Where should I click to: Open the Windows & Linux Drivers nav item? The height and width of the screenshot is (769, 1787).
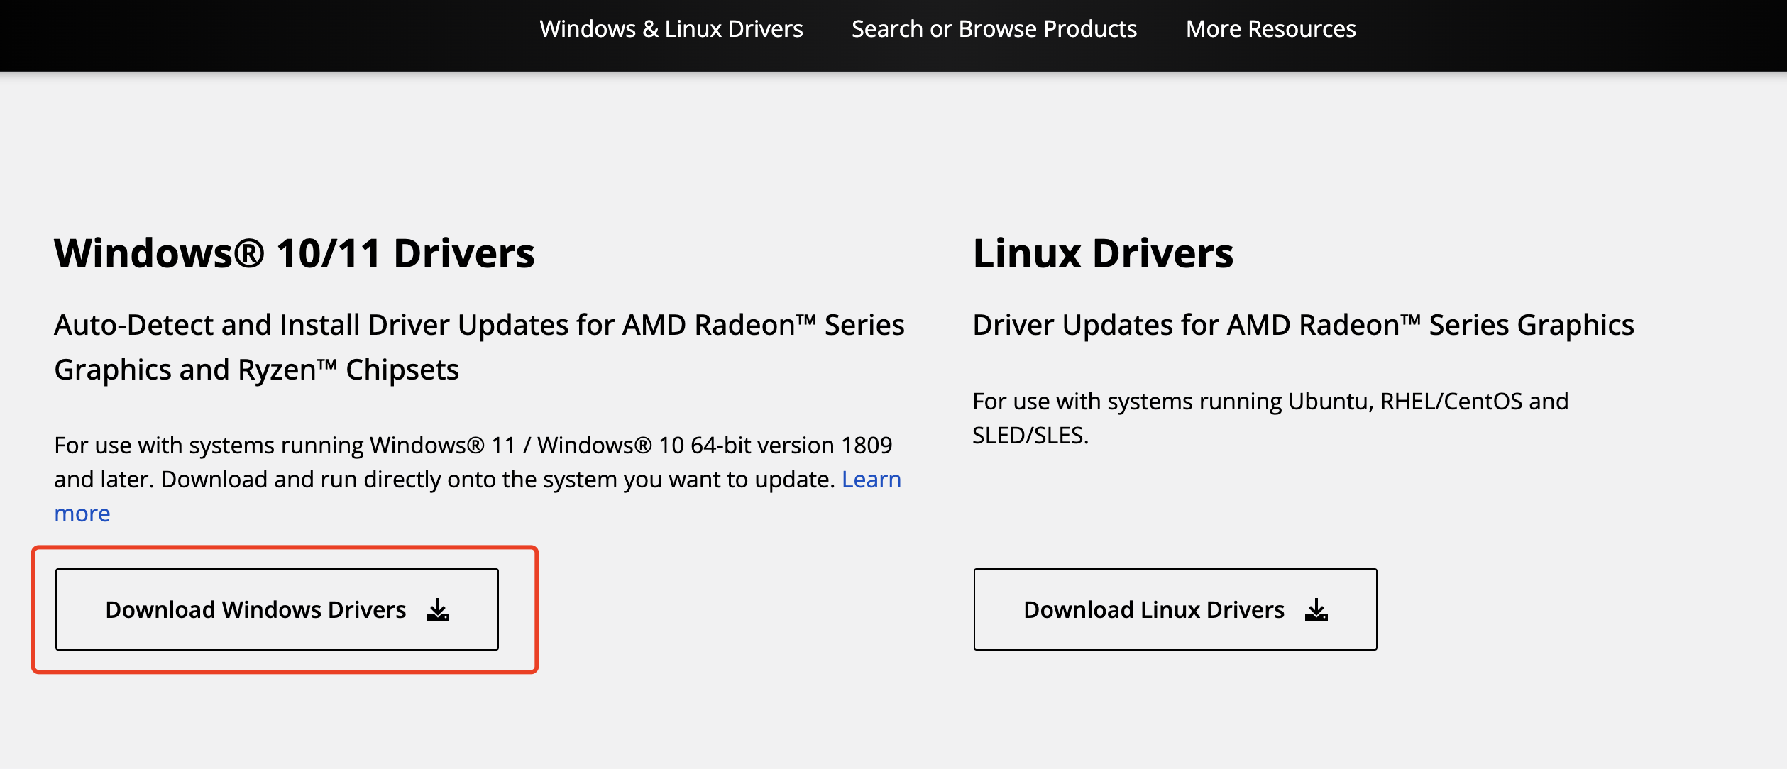[x=671, y=29]
